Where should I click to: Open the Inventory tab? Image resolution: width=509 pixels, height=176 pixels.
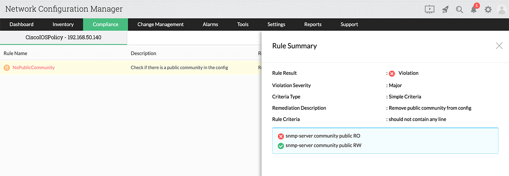pyautogui.click(x=63, y=24)
